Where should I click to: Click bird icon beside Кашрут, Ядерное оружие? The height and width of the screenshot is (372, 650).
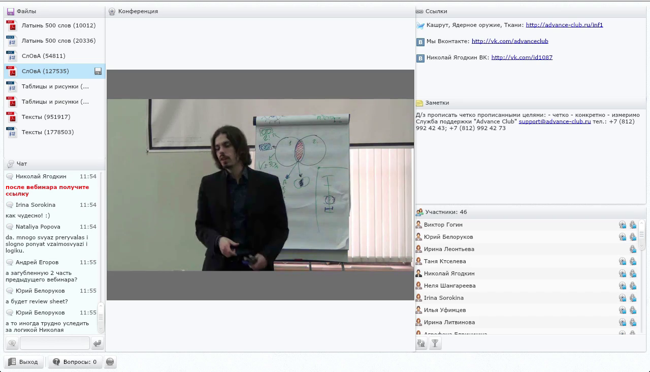coord(420,25)
